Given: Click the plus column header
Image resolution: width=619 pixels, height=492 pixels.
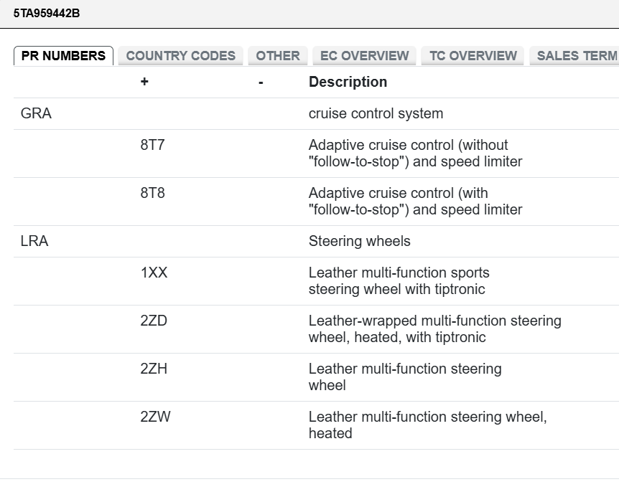Looking at the screenshot, I should point(144,82).
